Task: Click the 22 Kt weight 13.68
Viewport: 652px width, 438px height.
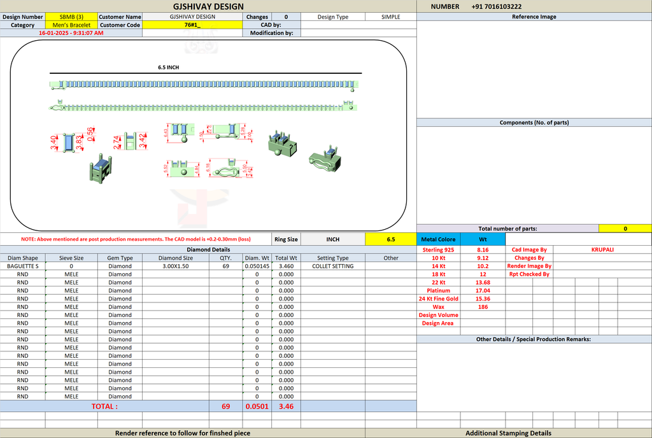Action: click(483, 283)
